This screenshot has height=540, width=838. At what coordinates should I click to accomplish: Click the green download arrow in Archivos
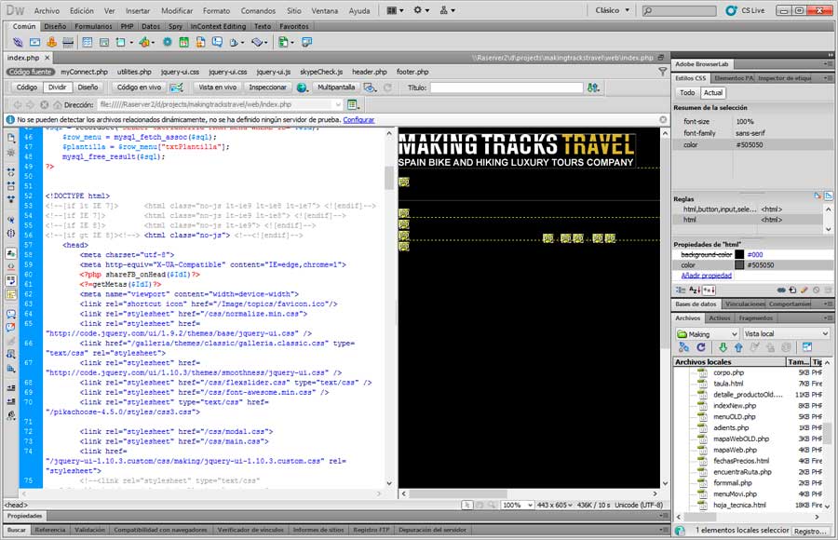[x=723, y=347]
